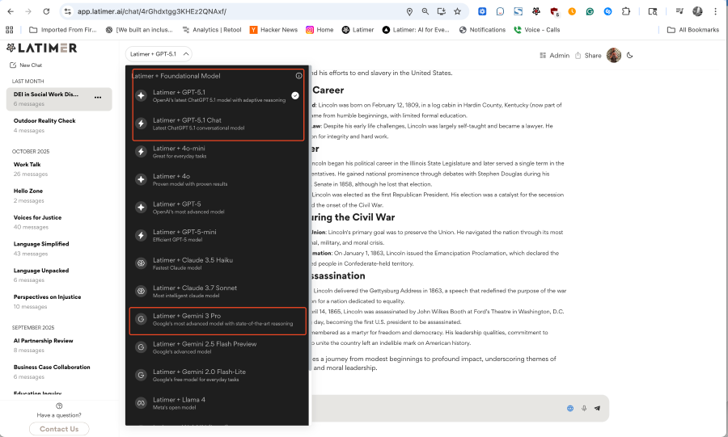Open the options dots for DEI in Social Work chat
This screenshot has height=437, width=728.
click(x=98, y=97)
